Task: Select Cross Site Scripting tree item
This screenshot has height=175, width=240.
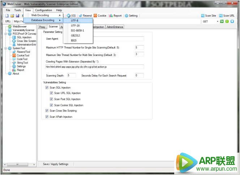Action: coord(26,41)
